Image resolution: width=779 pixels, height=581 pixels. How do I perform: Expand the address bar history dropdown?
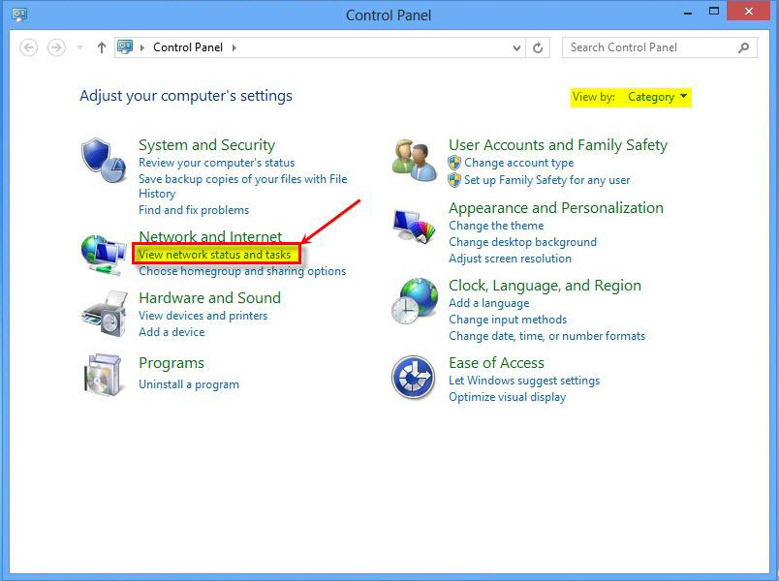(517, 46)
